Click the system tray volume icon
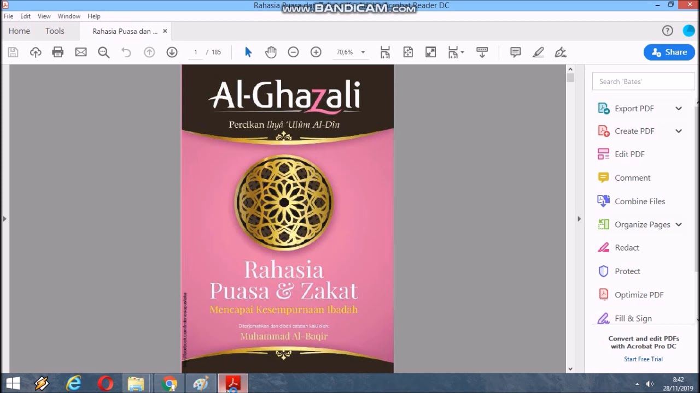 click(x=650, y=384)
